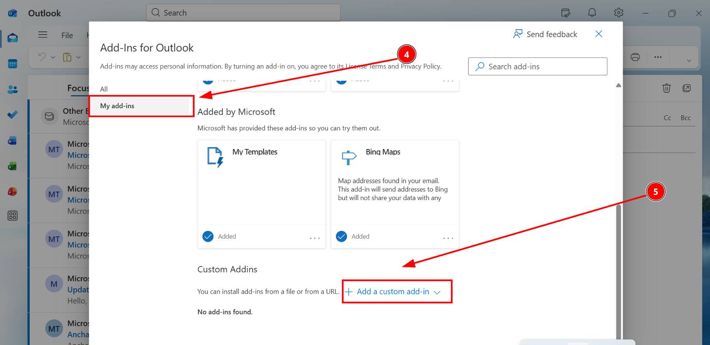Open the Calendar icon in left sidebar
This screenshot has height=345, width=710.
pos(12,64)
